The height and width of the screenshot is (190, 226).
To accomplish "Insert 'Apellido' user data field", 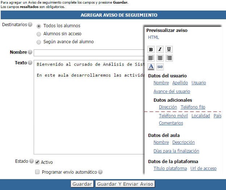I will coord(180,83).
